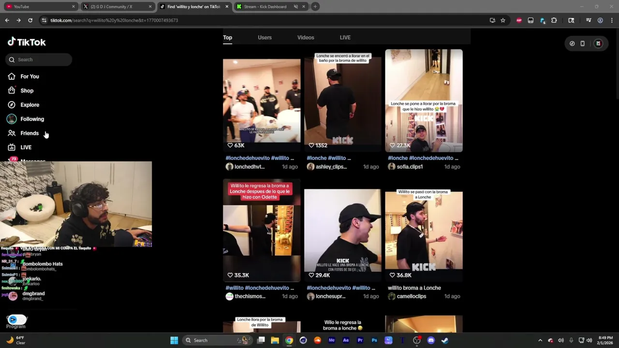The image size is (619, 348).
Task: Switch to the Stream - Kick Dashboard tab
Action: (265, 6)
